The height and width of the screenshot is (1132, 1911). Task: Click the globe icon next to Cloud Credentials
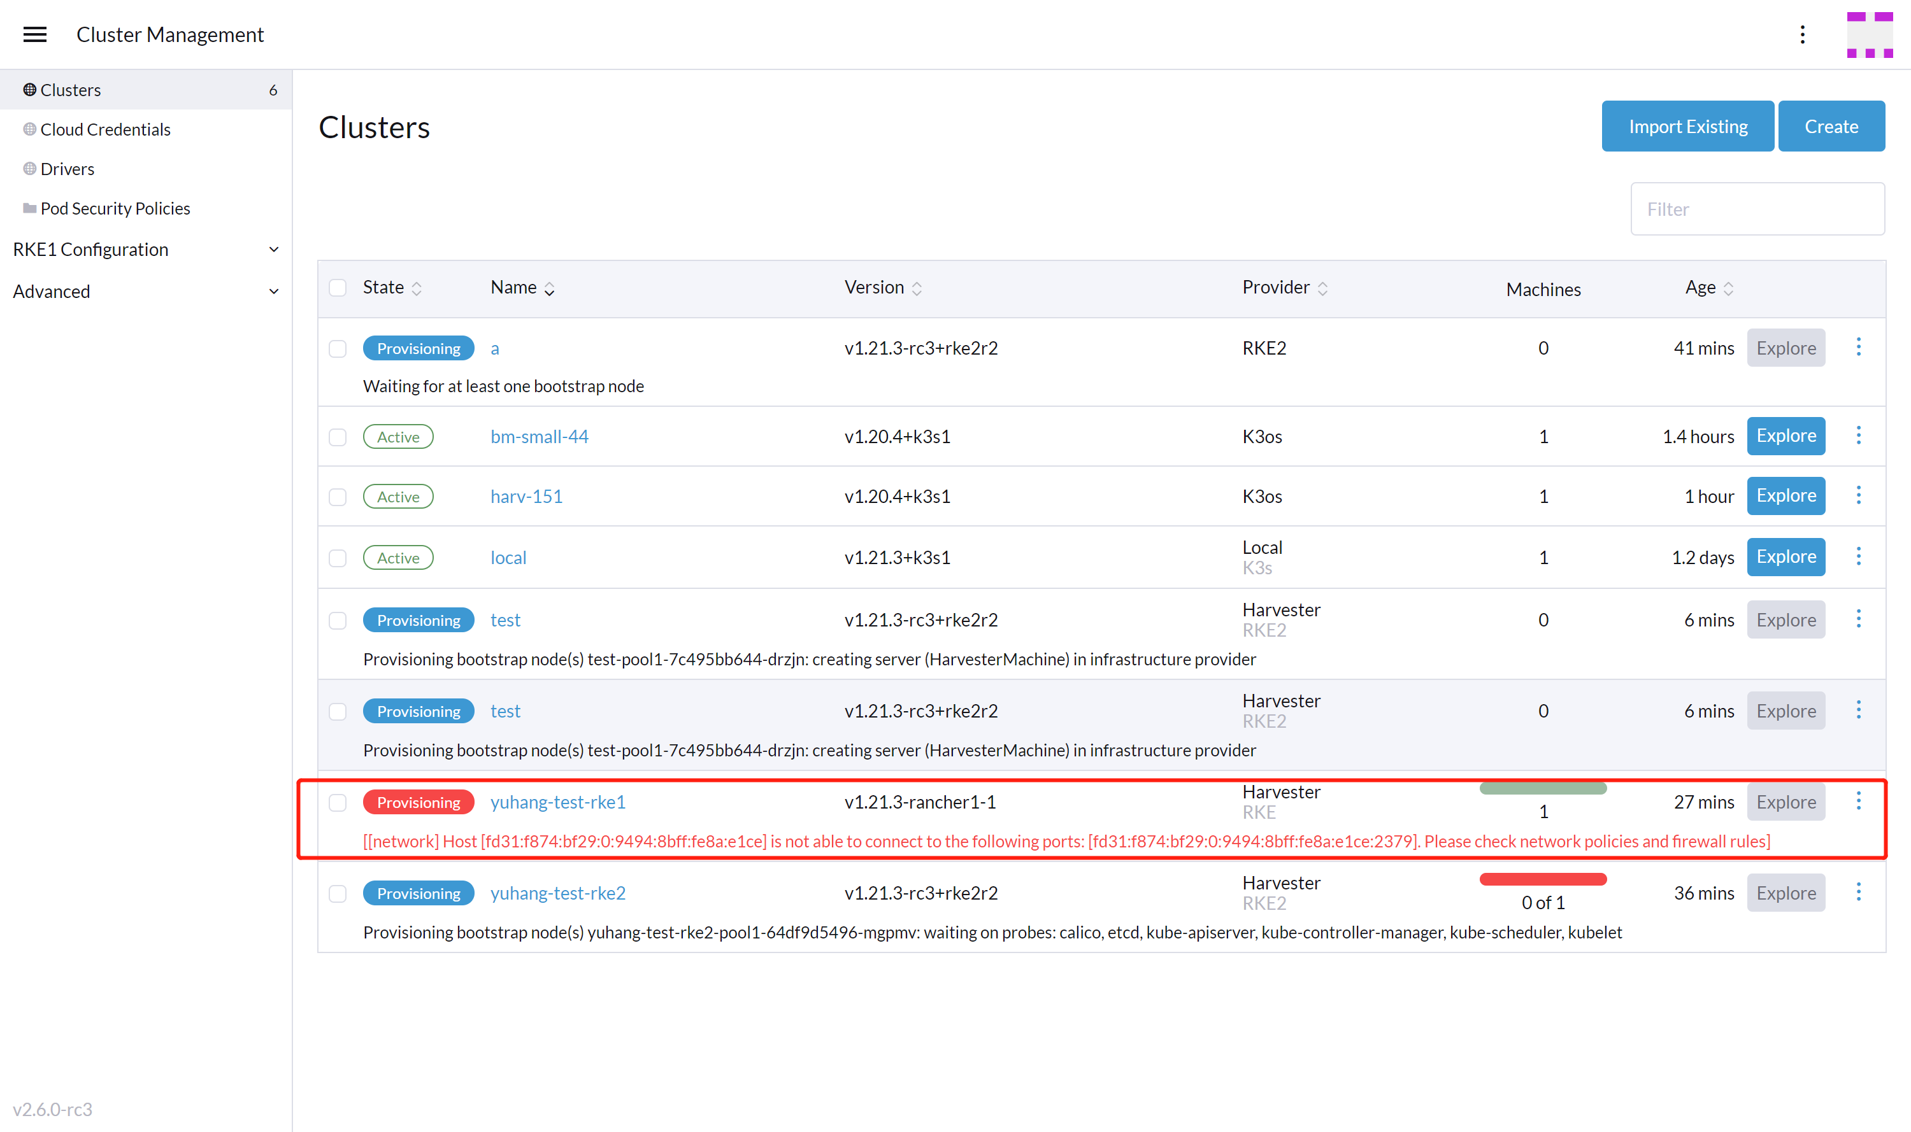tap(29, 129)
